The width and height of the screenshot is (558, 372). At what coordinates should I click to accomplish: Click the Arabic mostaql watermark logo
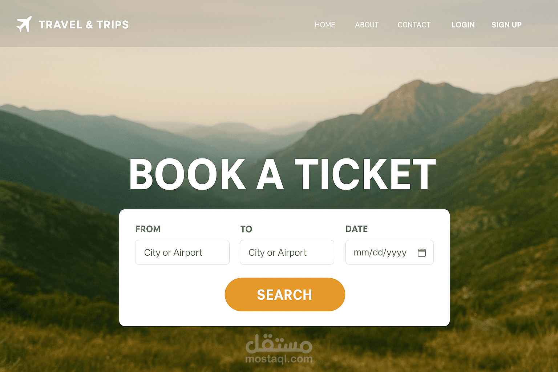(279, 344)
